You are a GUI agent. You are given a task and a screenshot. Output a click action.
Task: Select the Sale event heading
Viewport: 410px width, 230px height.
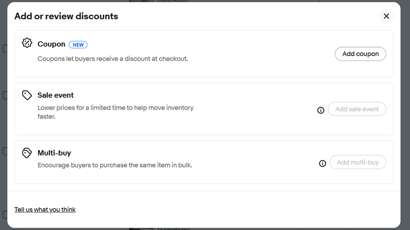click(55, 95)
